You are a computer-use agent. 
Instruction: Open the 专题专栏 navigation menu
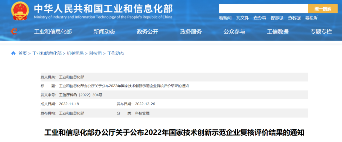tap(321, 32)
